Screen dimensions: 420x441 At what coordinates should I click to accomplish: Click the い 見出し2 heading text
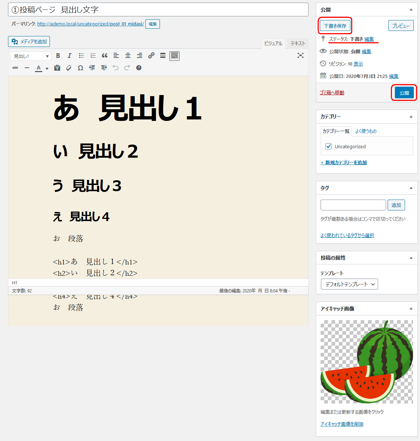click(x=95, y=151)
